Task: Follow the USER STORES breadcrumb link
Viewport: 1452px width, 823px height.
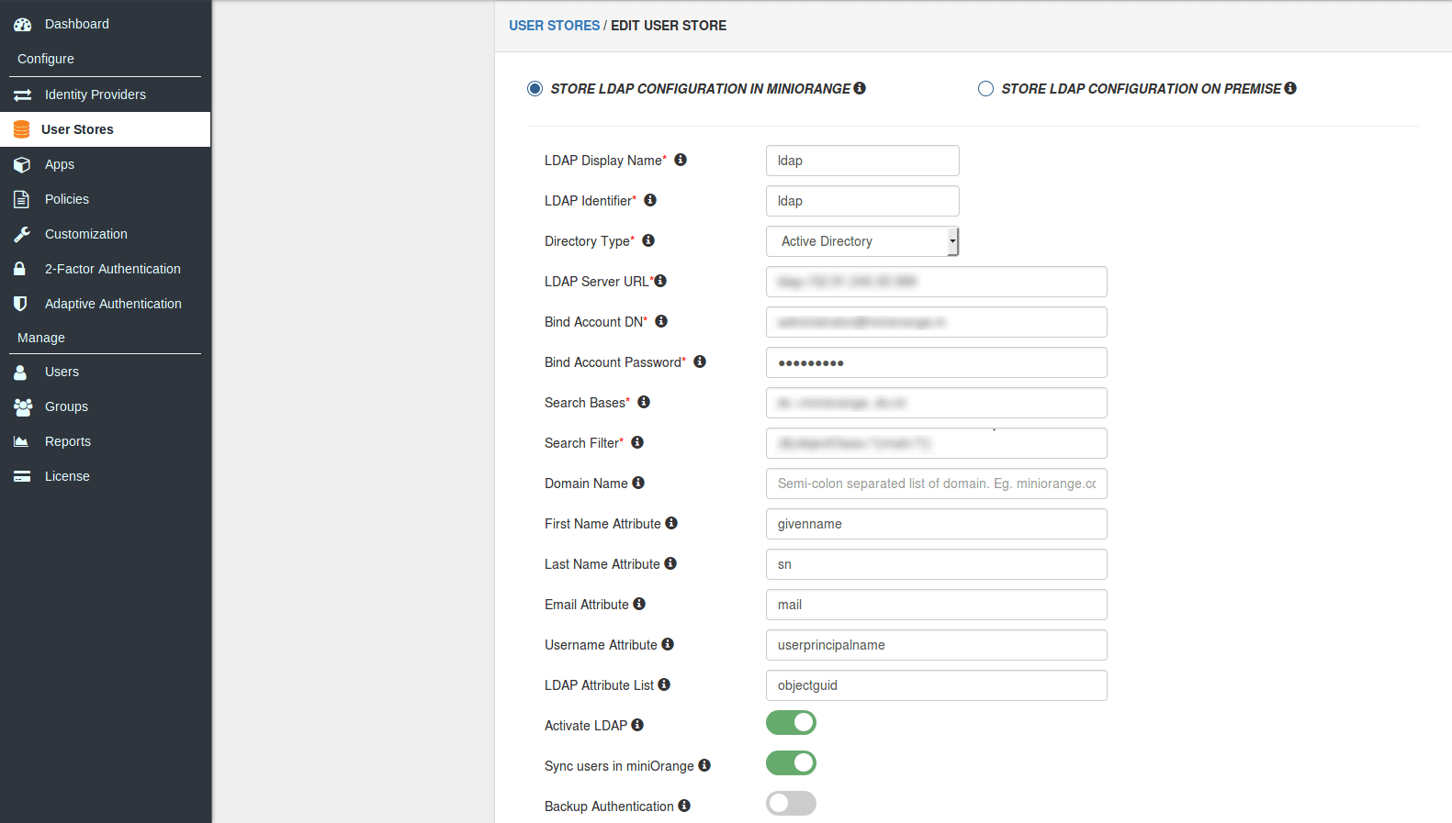Action: tap(555, 26)
